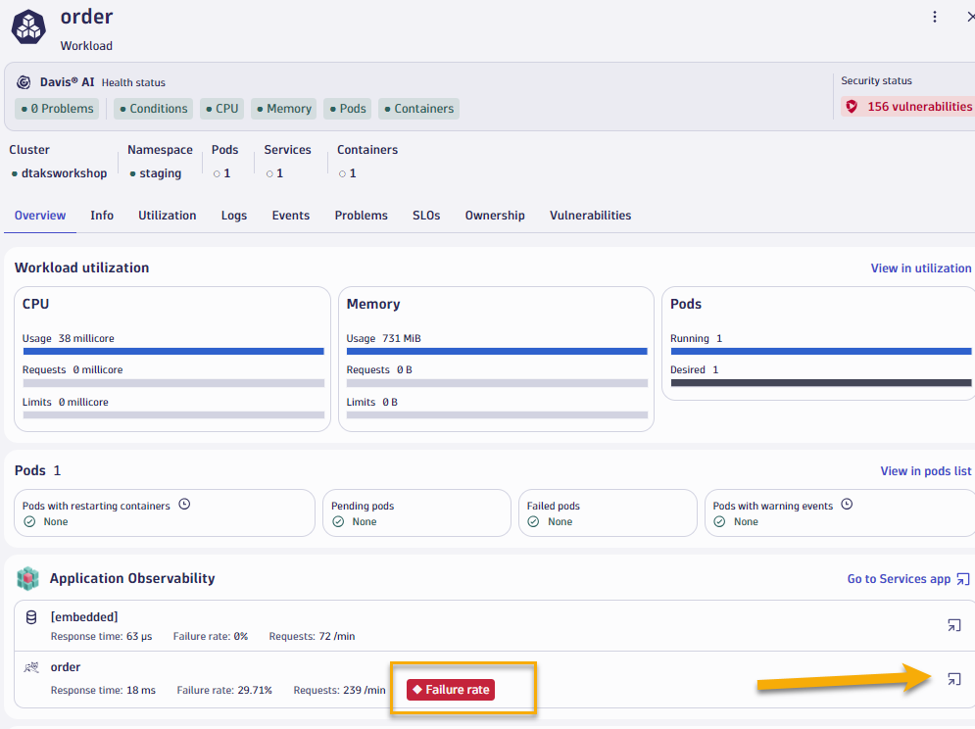975x729 pixels.
Task: Click the red Failure rate badge
Action: [x=451, y=690]
